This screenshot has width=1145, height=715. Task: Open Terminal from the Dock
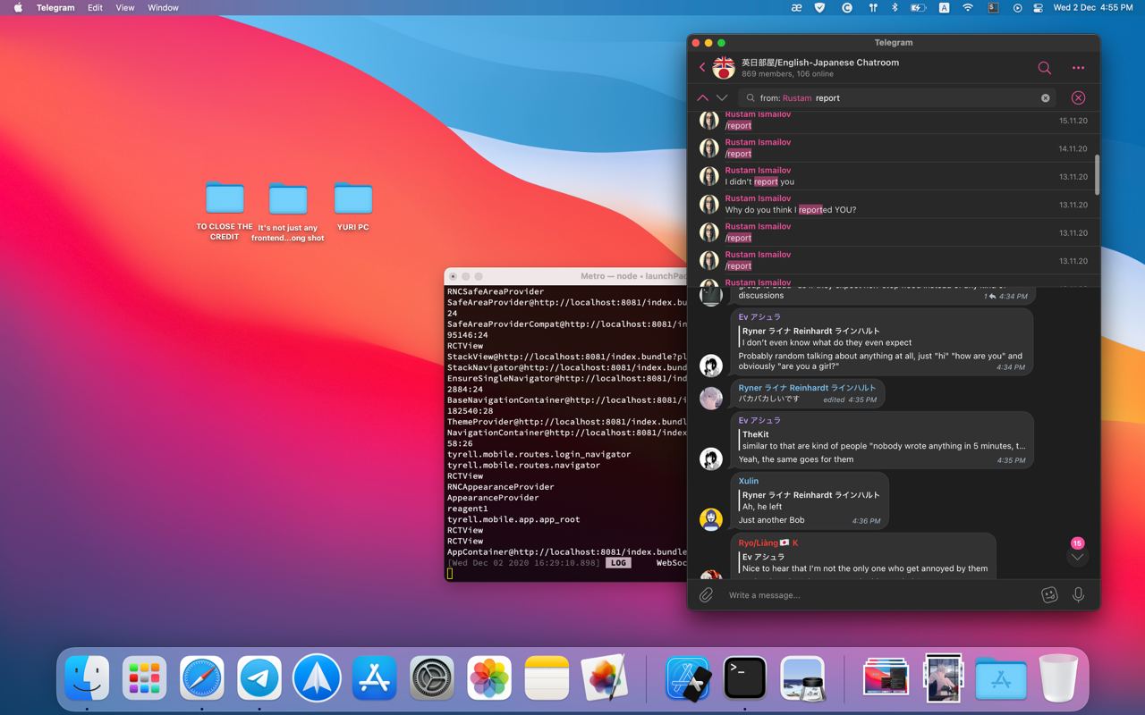(x=745, y=677)
